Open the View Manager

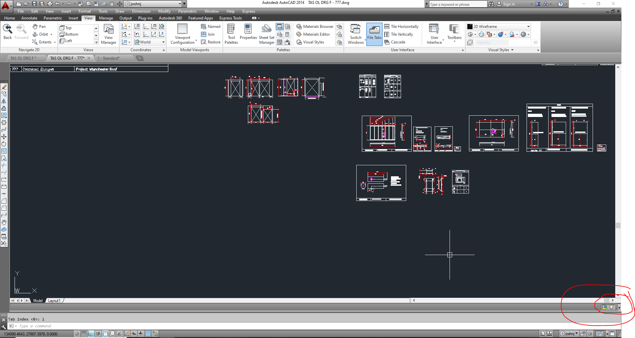[108, 34]
